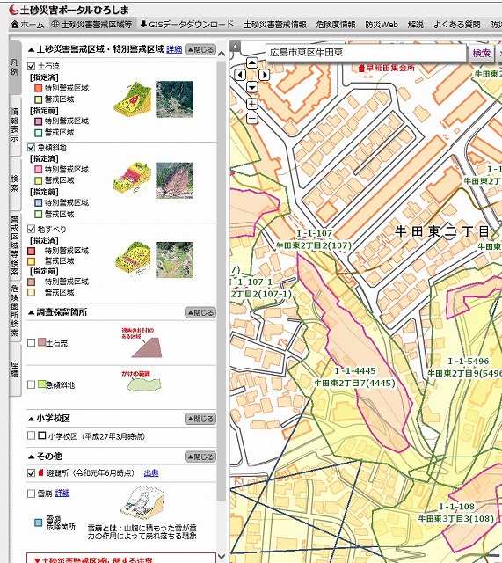502x563 pixels.
Task: Click the 早稲田集会所 shelter marker on the map
Action: (361, 68)
